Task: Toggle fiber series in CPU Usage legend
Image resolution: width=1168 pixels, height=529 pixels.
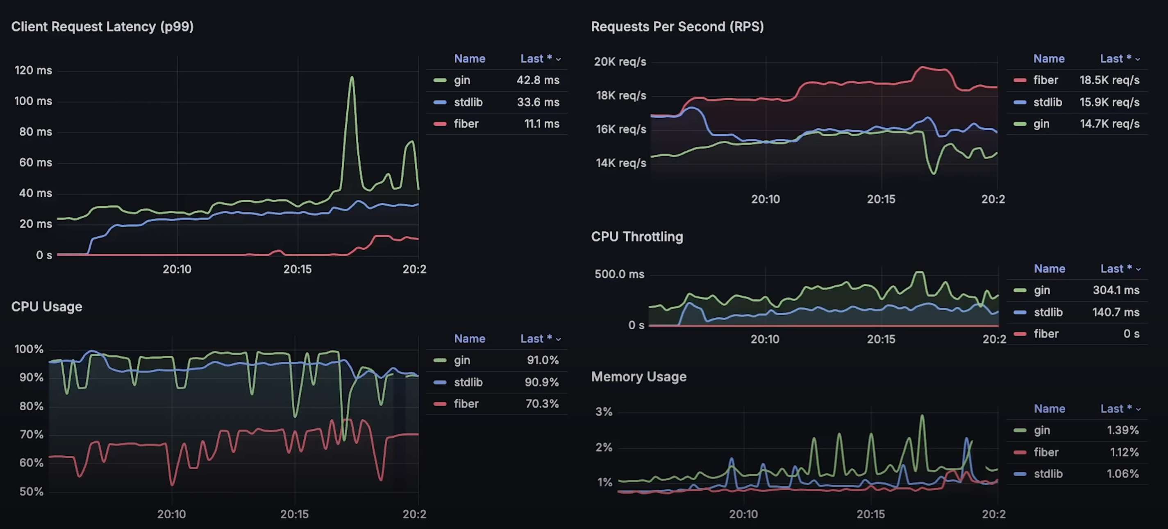Action: (466, 404)
